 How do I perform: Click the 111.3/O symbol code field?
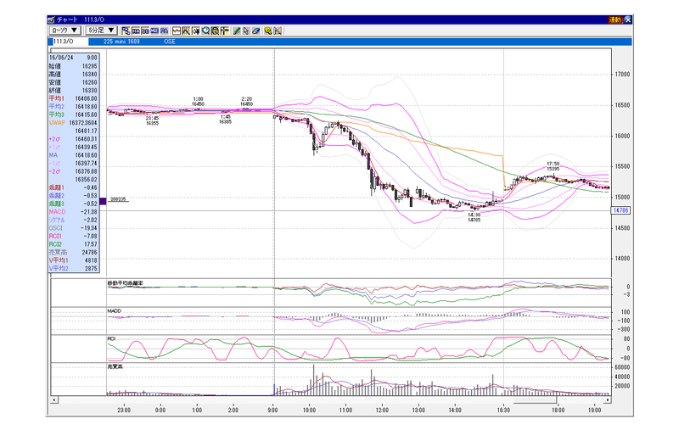coord(70,42)
